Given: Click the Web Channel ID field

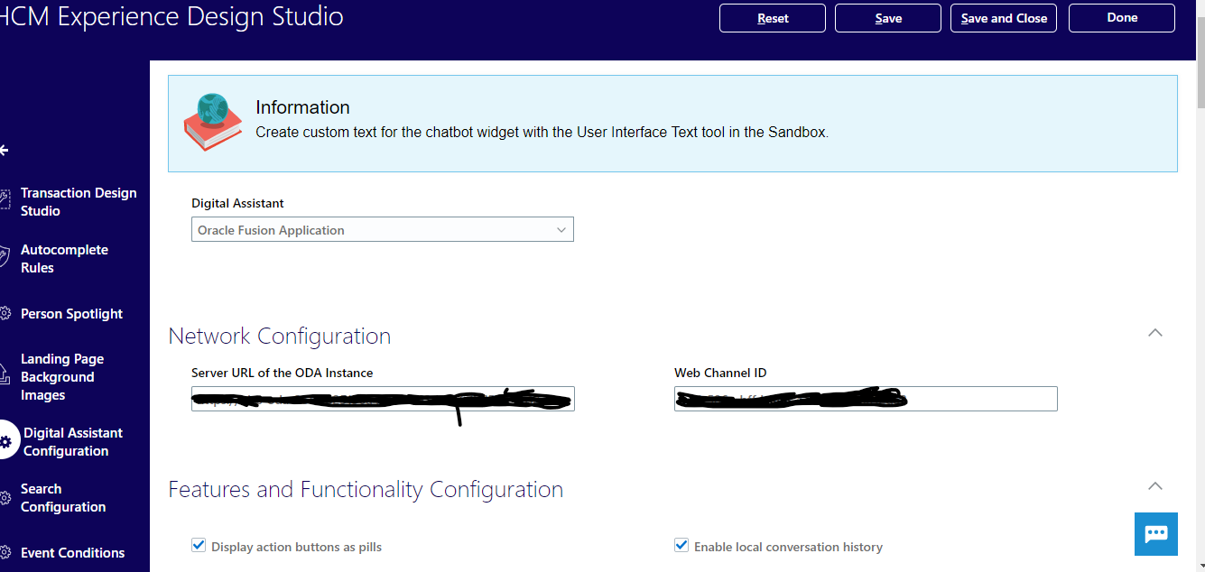Looking at the screenshot, I should 866,399.
